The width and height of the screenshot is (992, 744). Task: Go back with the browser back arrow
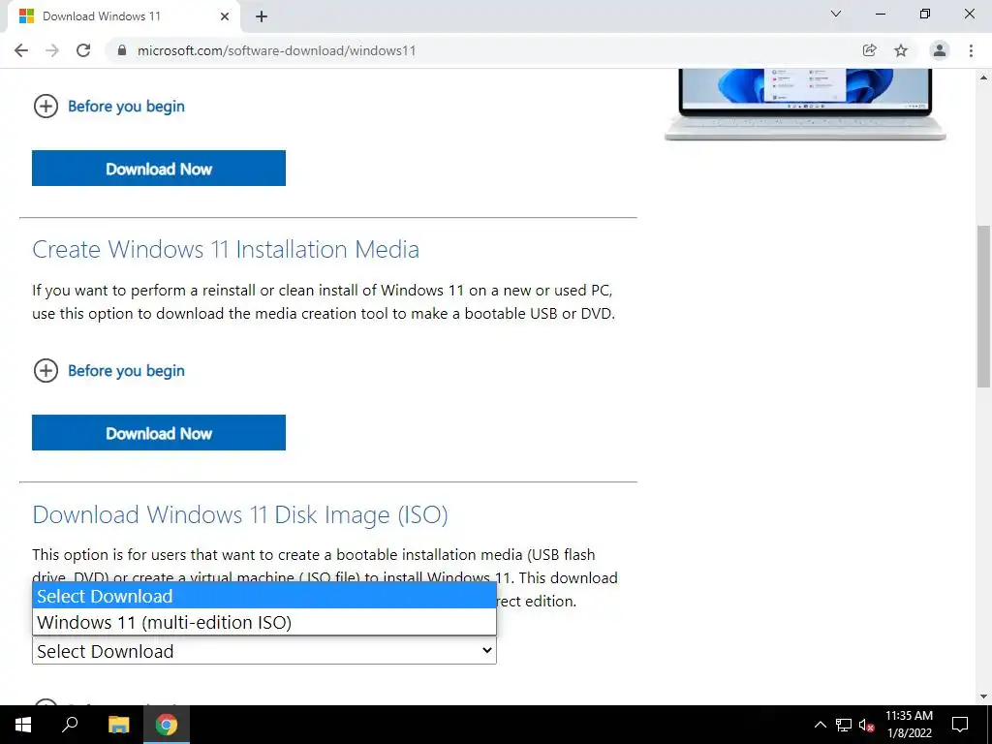tap(21, 50)
